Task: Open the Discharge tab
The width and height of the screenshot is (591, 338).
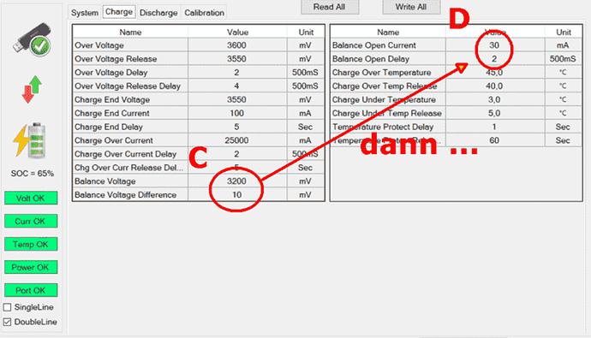Action: click(x=158, y=13)
